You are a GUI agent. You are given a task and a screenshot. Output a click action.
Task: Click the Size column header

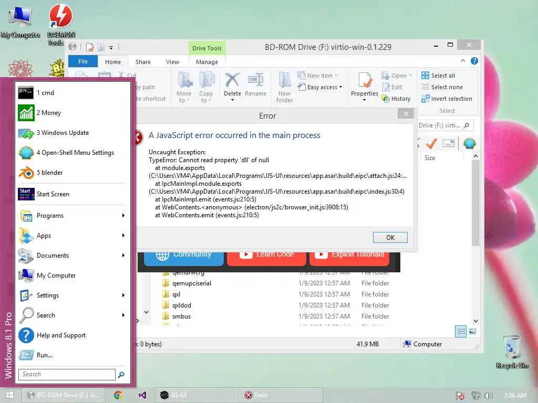click(430, 158)
